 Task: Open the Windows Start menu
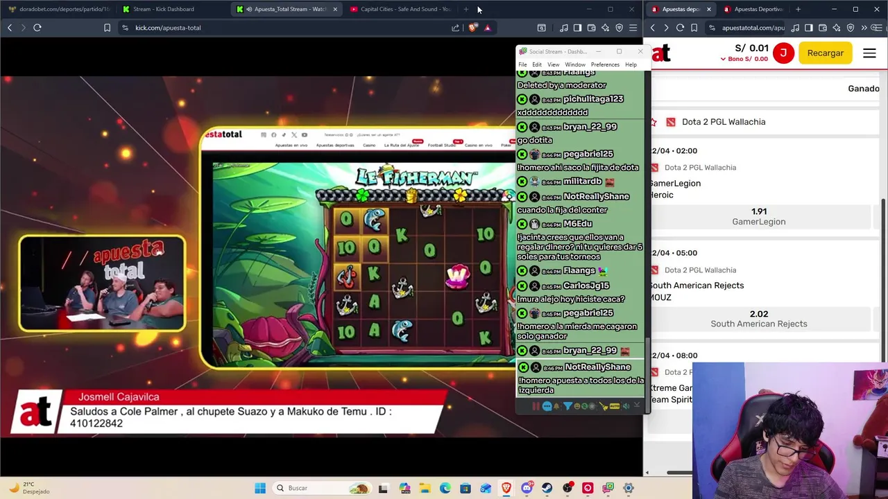pos(260,488)
